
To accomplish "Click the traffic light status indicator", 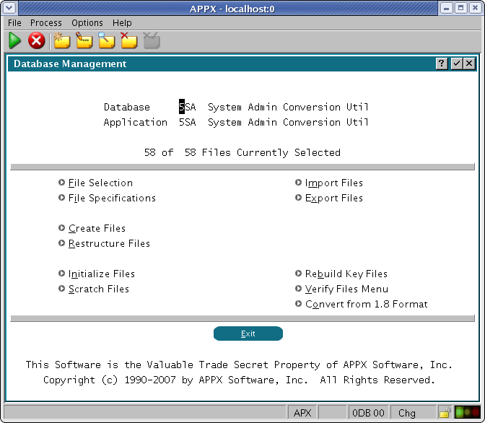I will coord(467,412).
